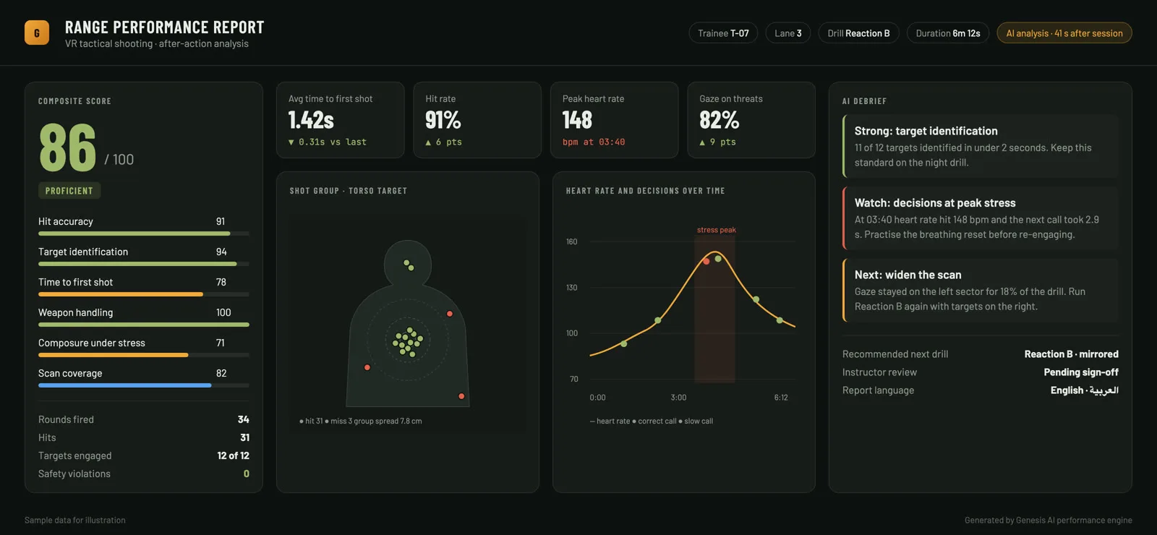The width and height of the screenshot is (1157, 535).
Task: Select the 1.42s average time value
Action: (311, 120)
